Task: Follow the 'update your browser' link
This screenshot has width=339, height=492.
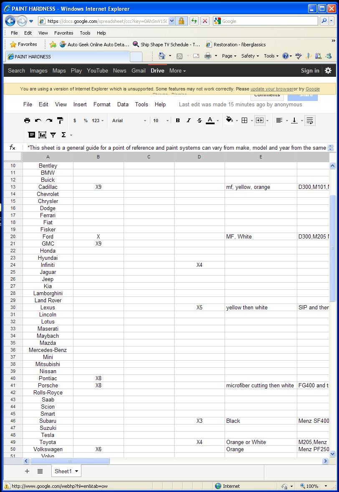Action: tap(272, 89)
